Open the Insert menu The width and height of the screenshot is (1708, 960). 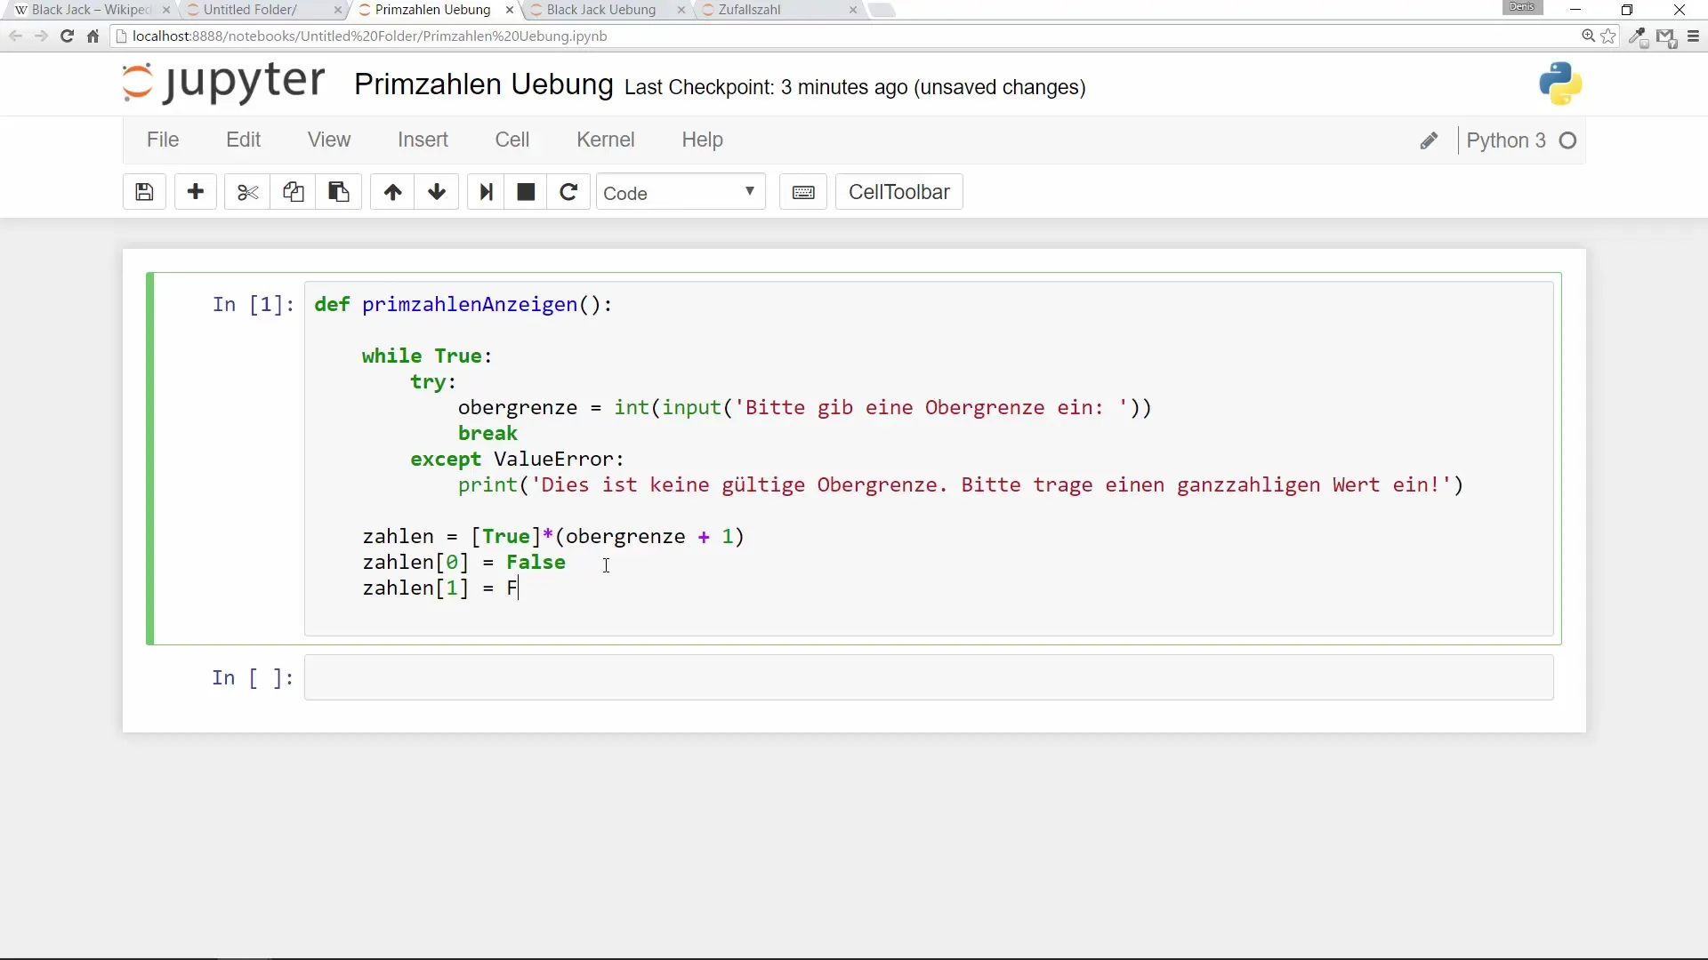pos(423,140)
